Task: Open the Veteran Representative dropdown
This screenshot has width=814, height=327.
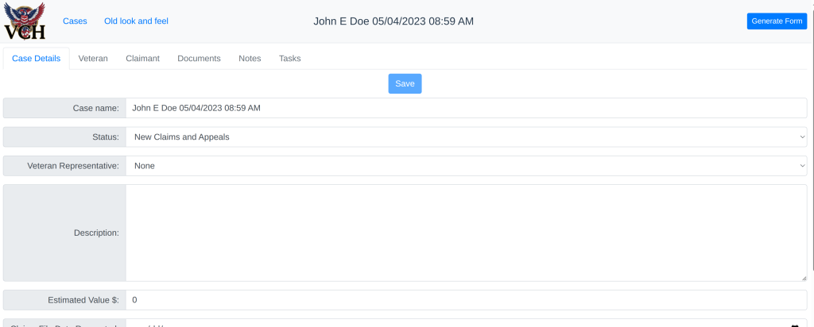Action: coord(466,166)
